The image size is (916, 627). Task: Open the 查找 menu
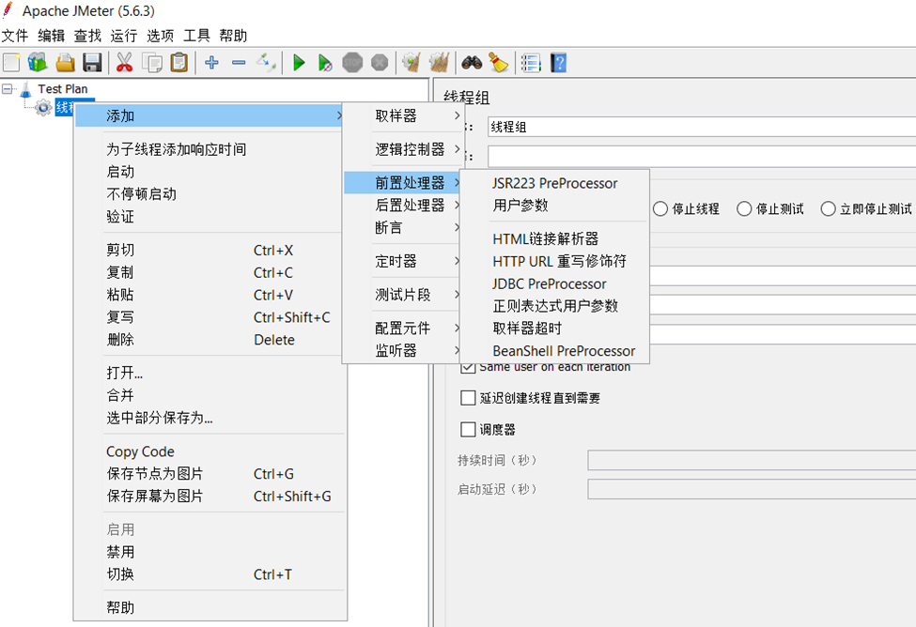coord(87,36)
